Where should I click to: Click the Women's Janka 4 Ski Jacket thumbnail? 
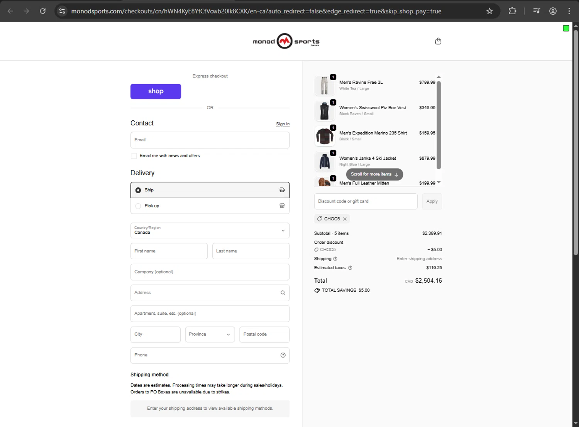click(325, 161)
